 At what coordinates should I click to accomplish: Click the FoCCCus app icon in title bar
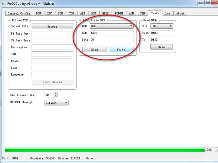(x=4, y=3)
